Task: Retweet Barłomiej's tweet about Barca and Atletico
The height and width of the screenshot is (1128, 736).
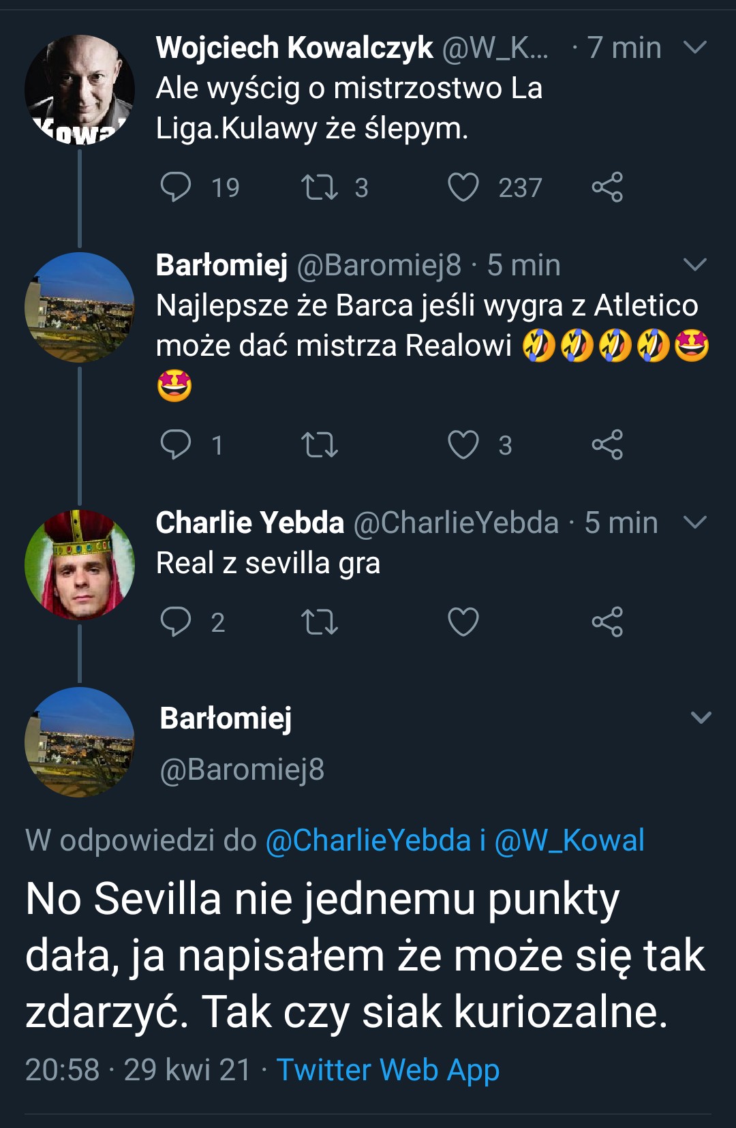Action: pyautogui.click(x=320, y=445)
